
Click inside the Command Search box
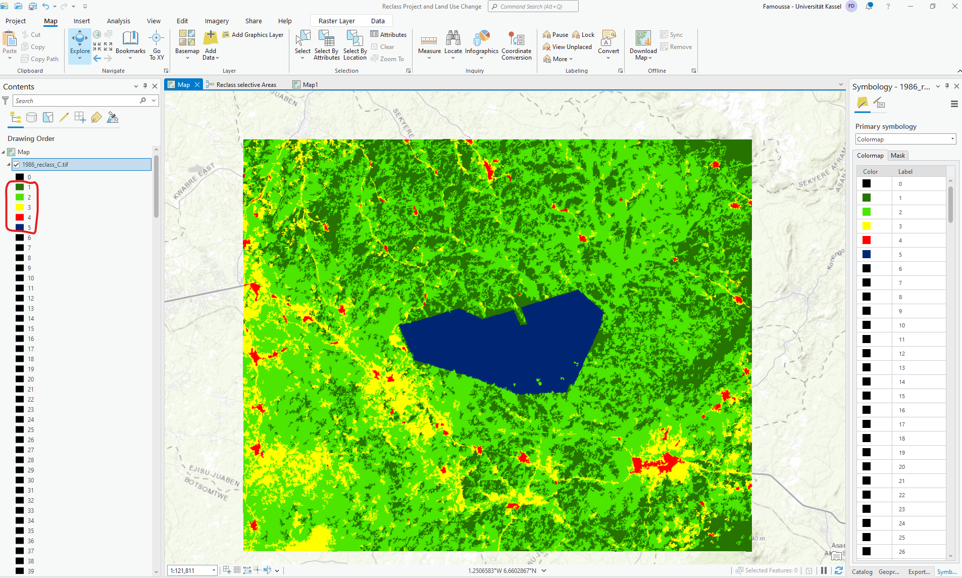533,6
